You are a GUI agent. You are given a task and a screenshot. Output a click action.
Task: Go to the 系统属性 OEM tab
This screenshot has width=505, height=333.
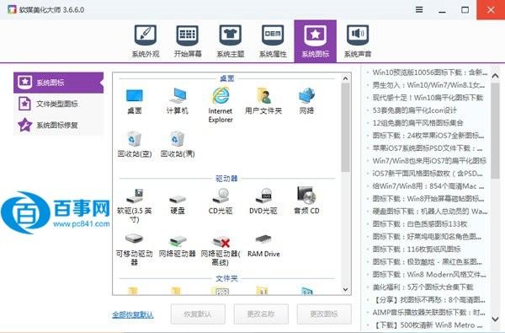point(273,41)
